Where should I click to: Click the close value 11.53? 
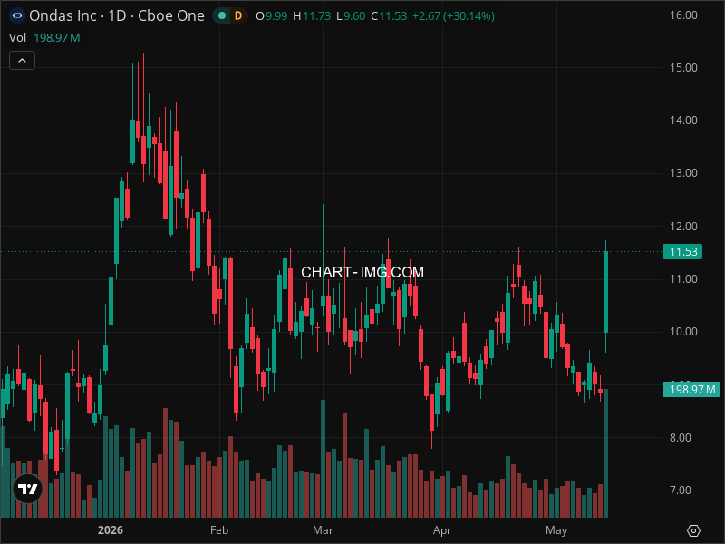coord(393,16)
